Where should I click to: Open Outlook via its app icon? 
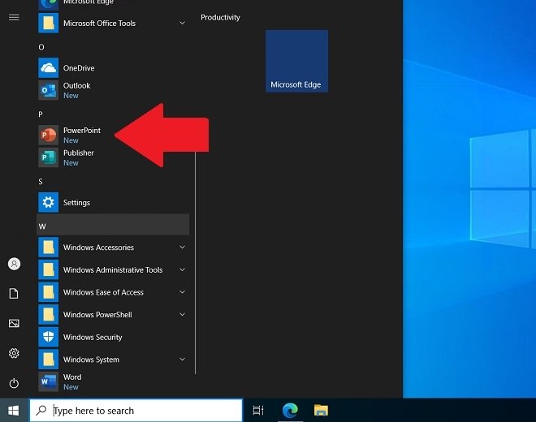point(48,90)
